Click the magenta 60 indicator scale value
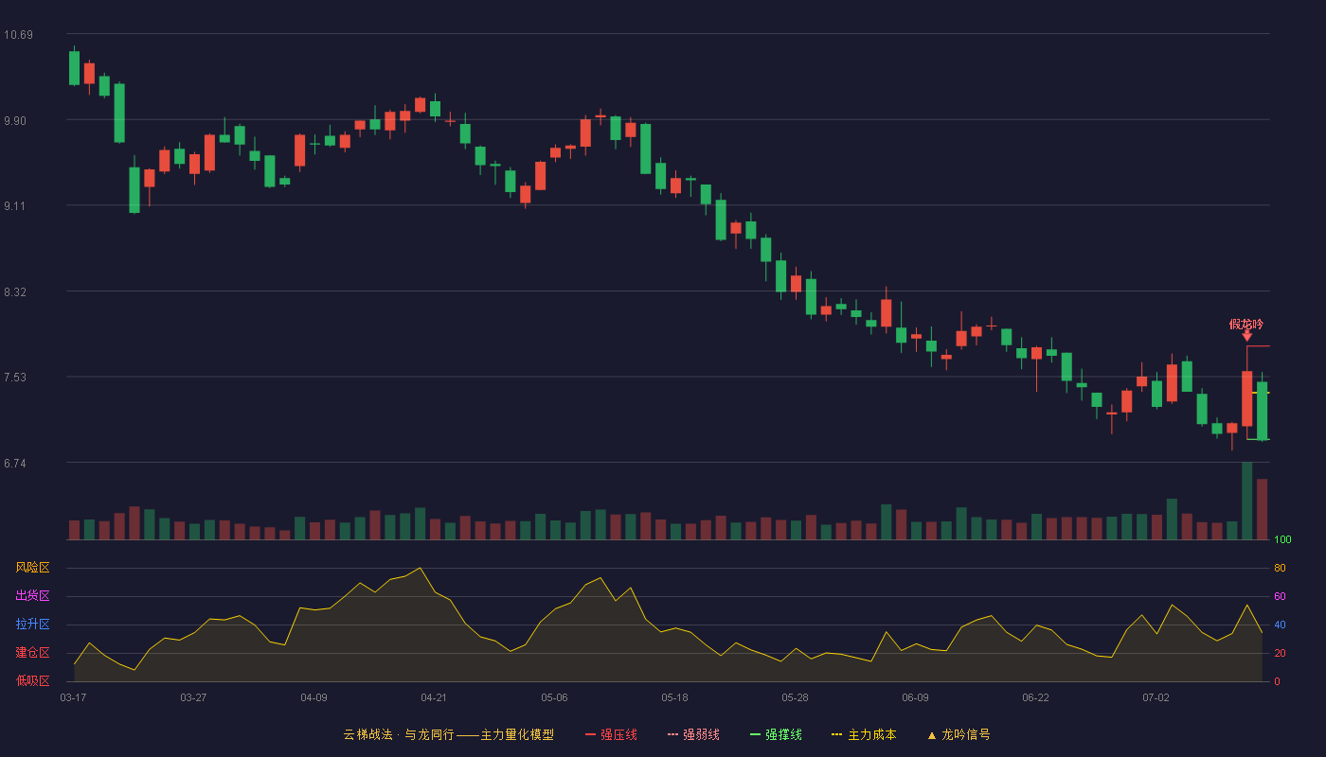This screenshot has width=1326, height=757. (x=1280, y=596)
